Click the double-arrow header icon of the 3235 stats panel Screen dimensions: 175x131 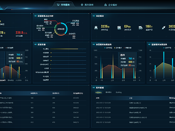(94, 16)
